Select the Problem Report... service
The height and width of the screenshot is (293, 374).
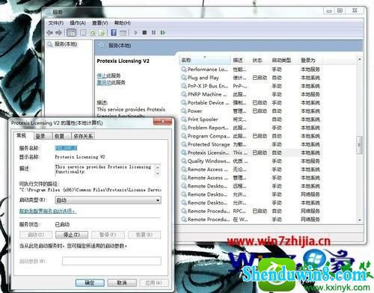point(251,128)
